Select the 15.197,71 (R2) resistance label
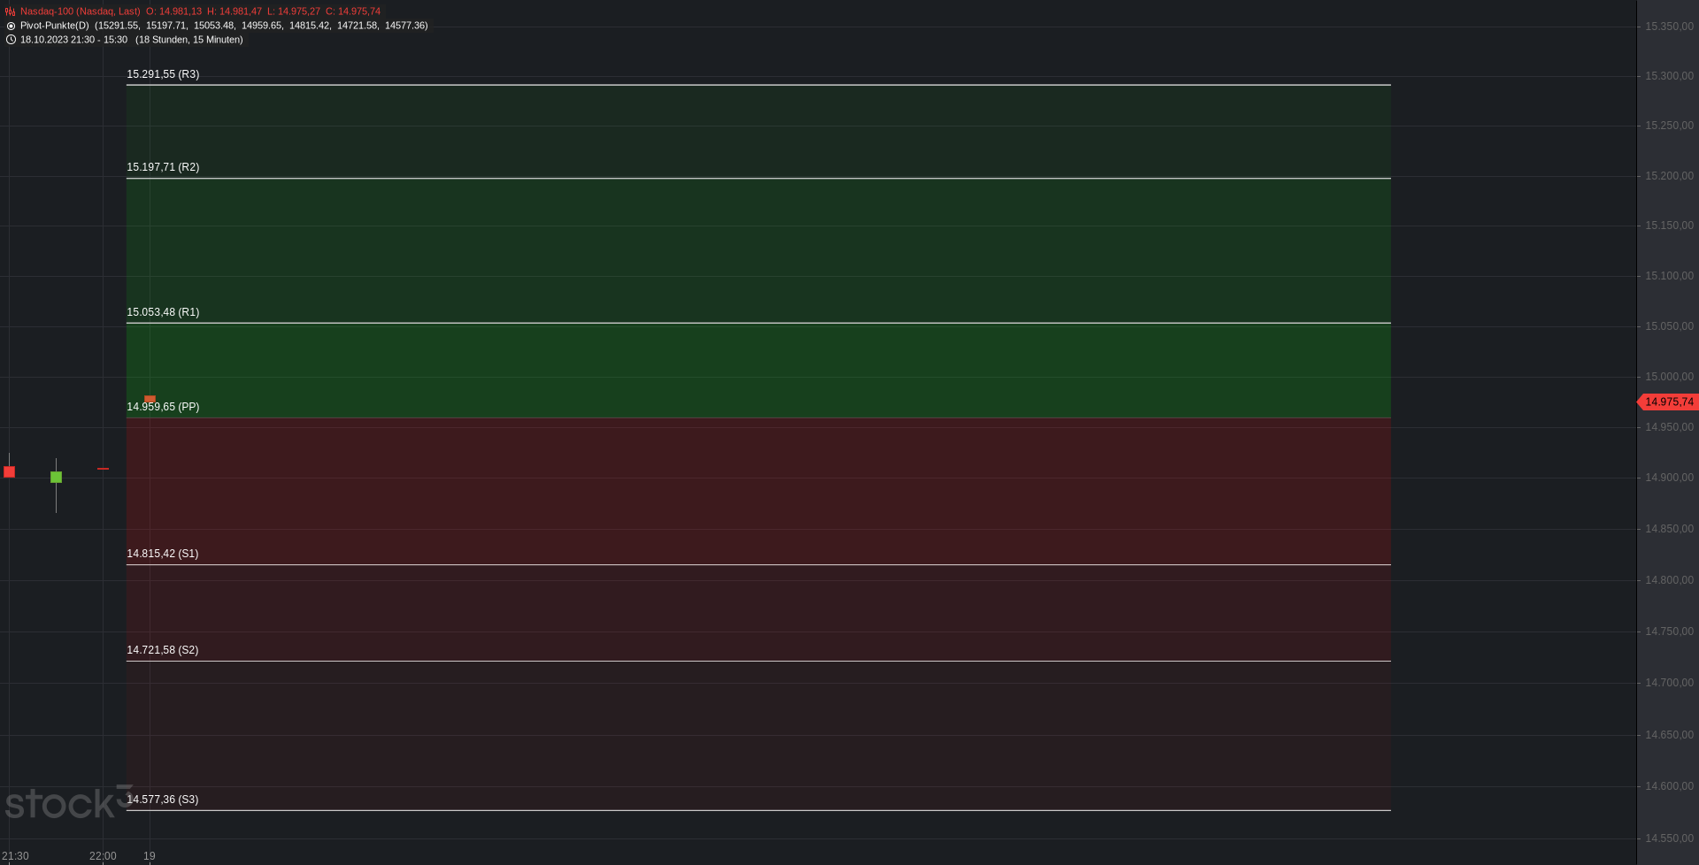The image size is (1699, 865). (x=163, y=167)
